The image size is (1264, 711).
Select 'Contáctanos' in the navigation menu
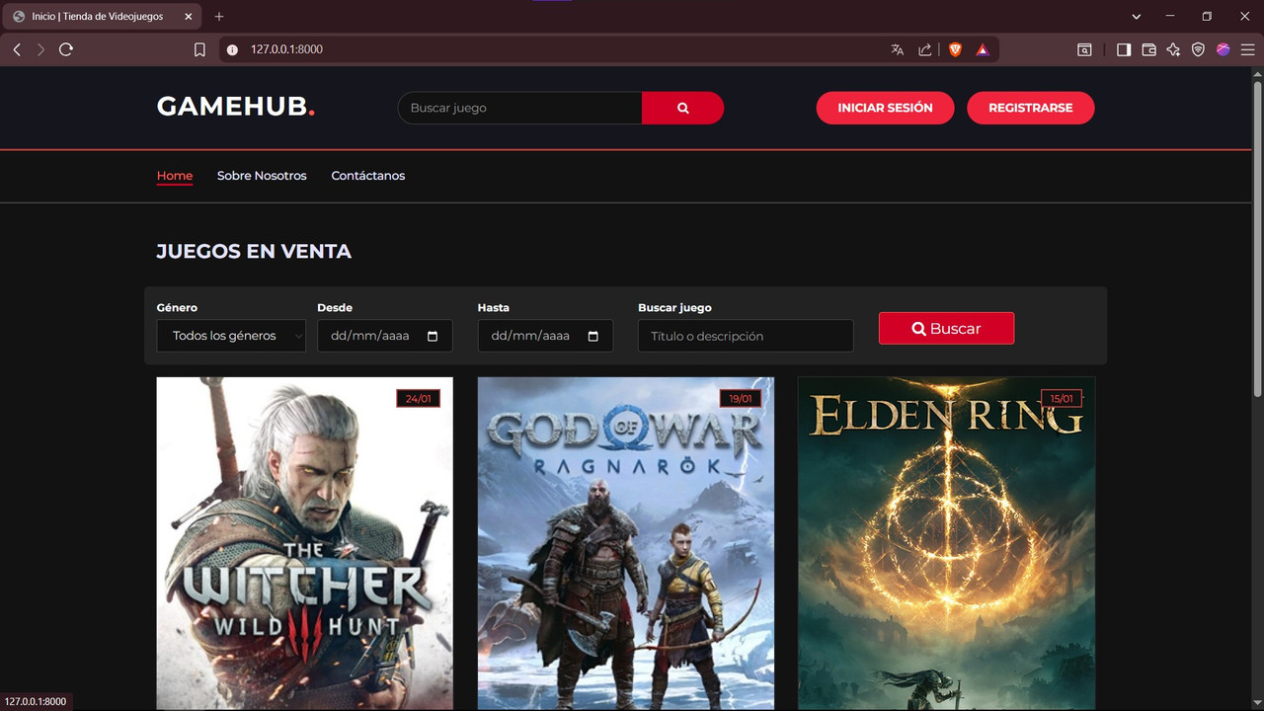coord(367,176)
